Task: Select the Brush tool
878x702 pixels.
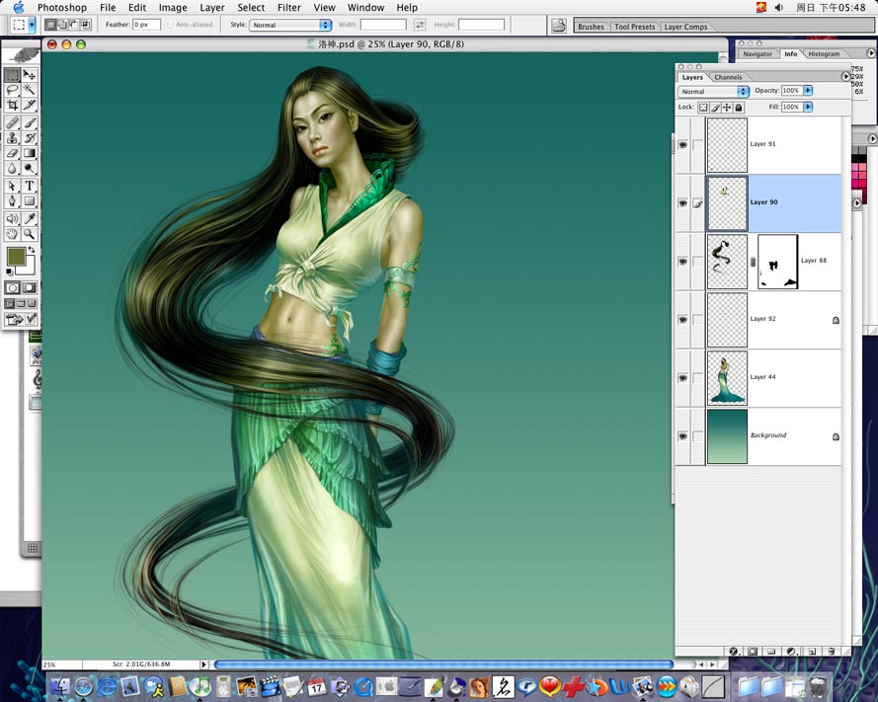Action: point(30,122)
